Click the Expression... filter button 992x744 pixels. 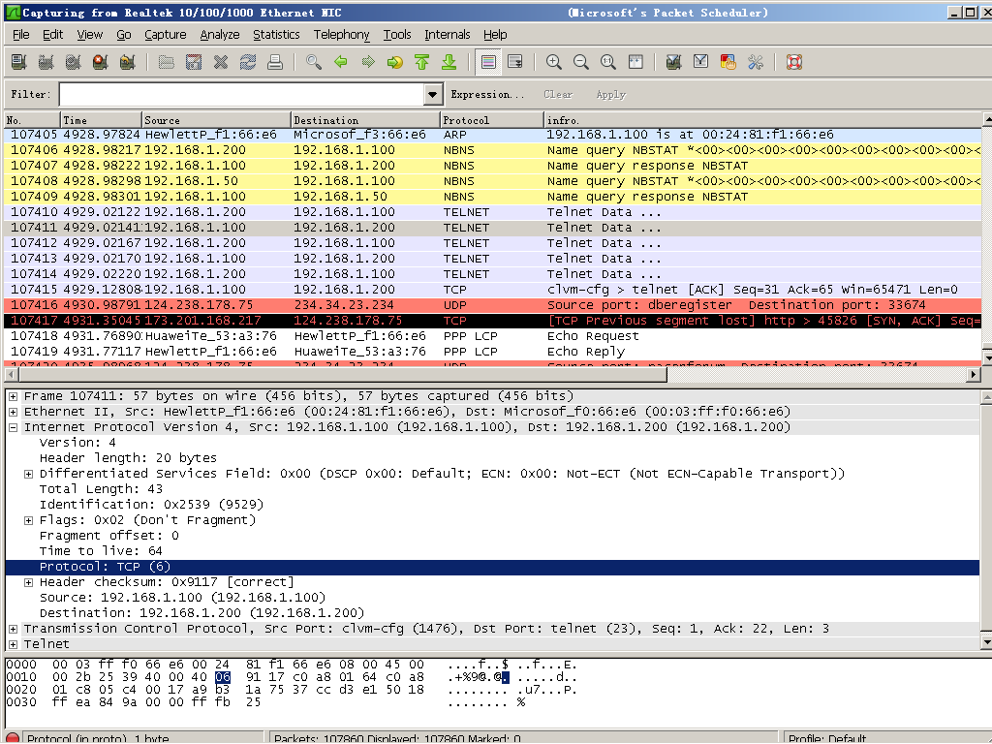pos(487,95)
